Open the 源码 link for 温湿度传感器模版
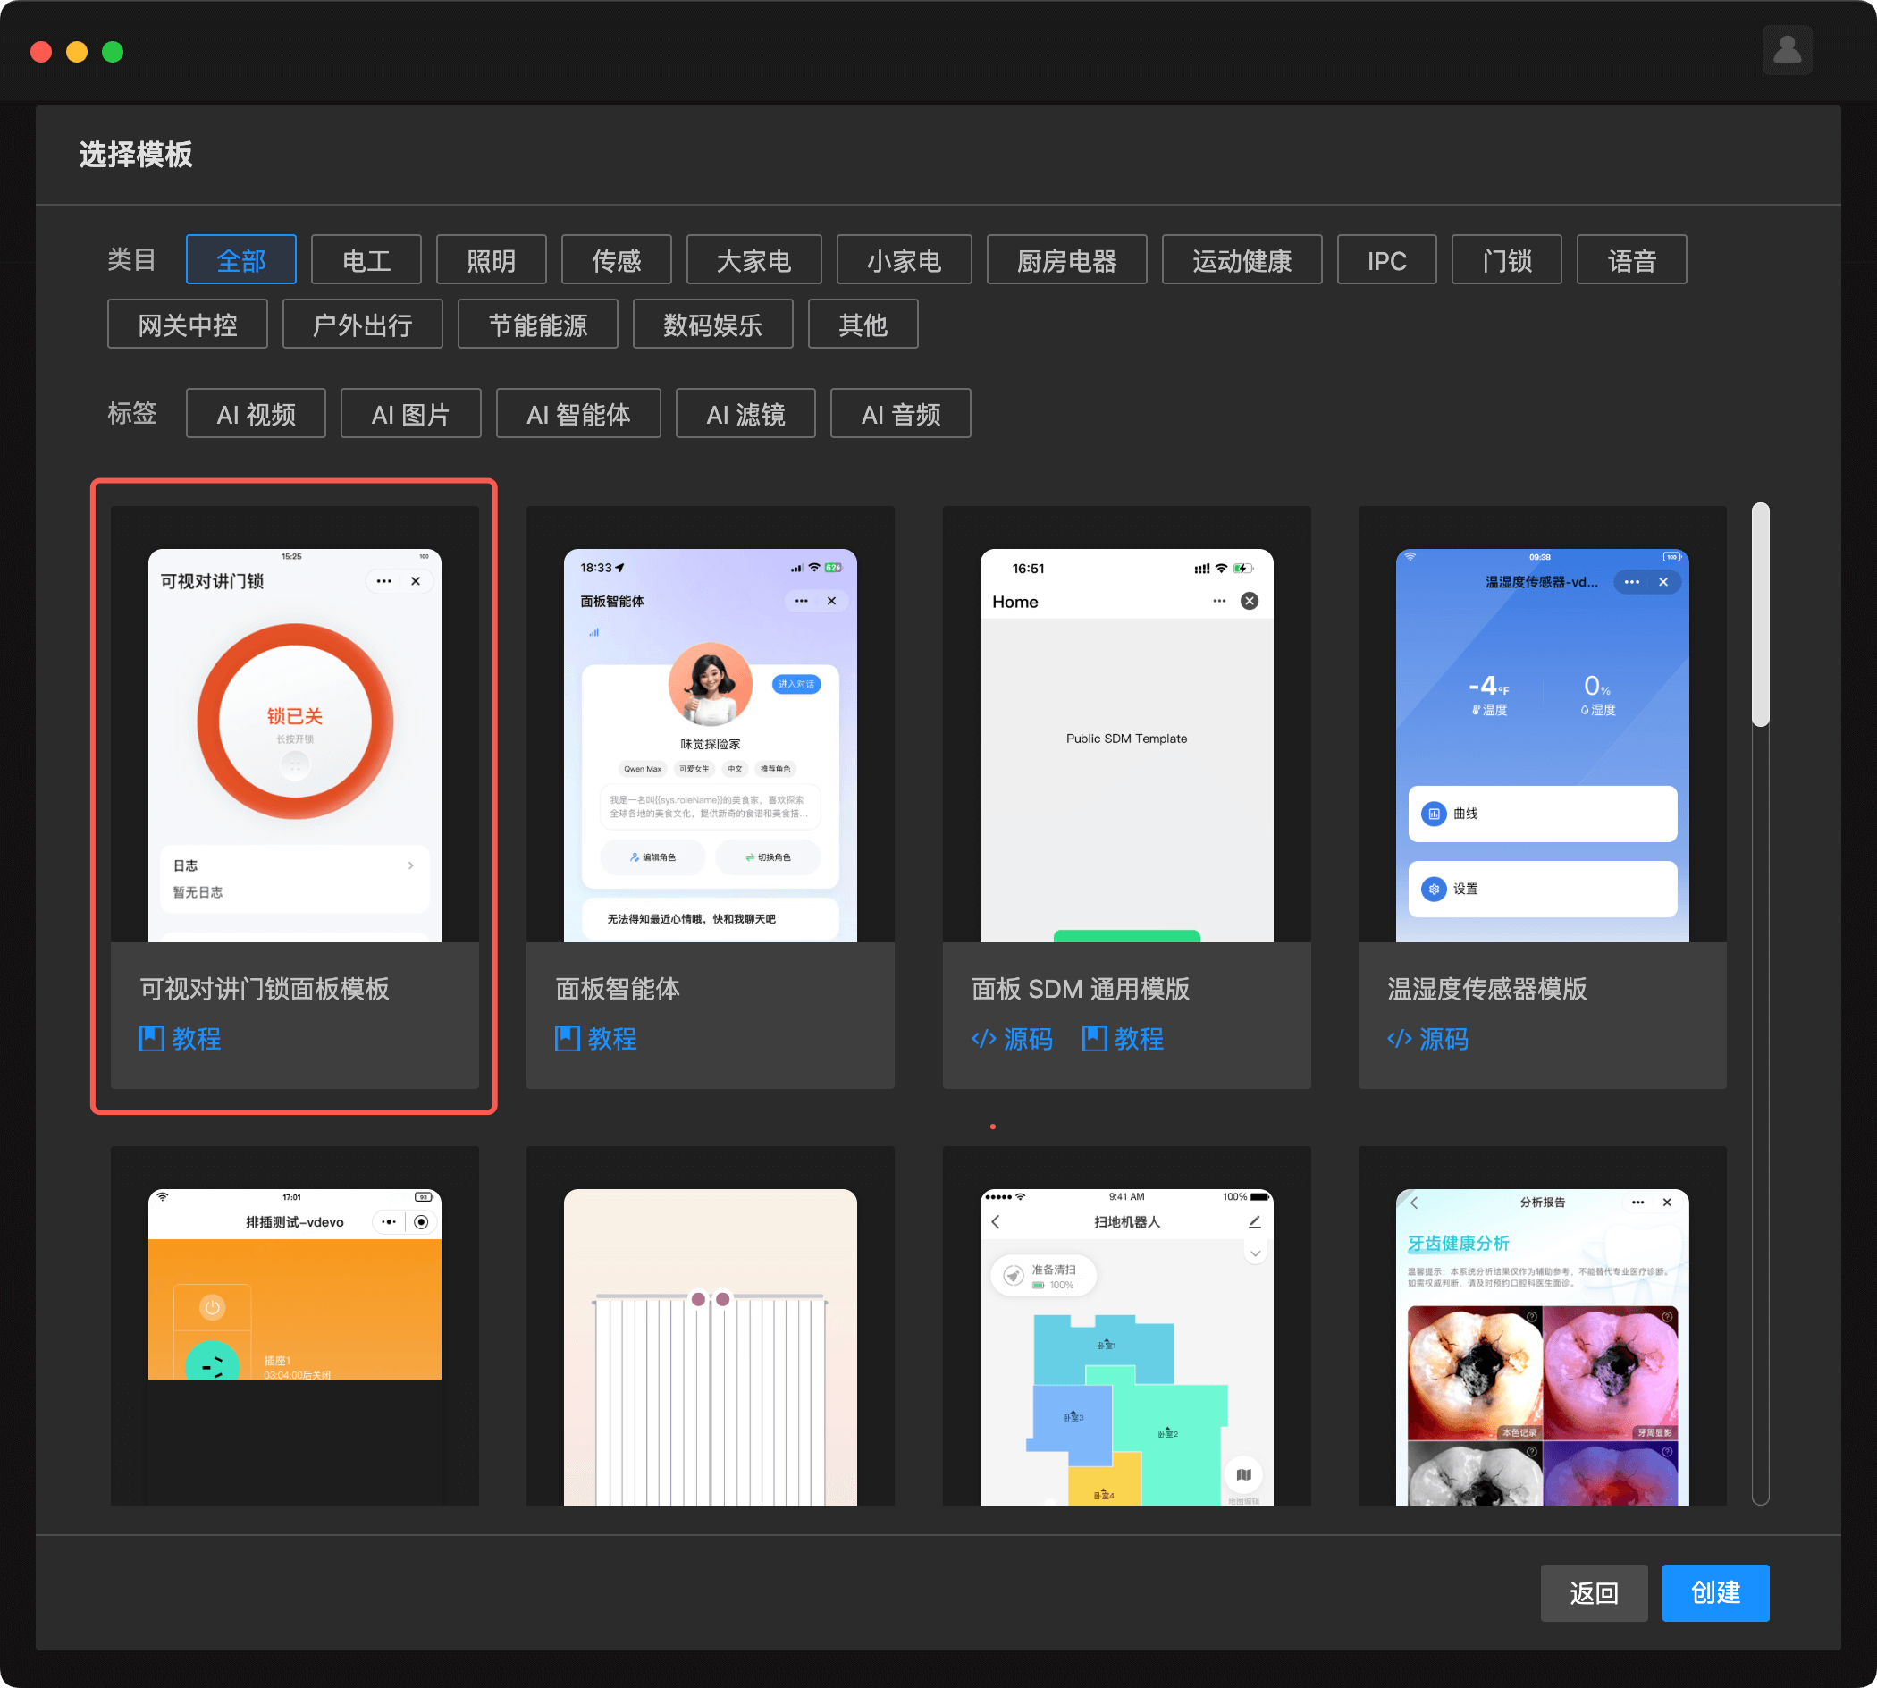The image size is (1877, 1688). coord(1428,1039)
